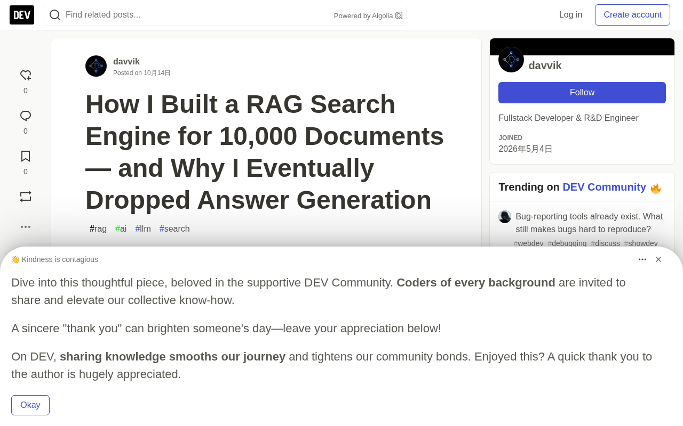The image size is (683, 426).
Task: Open the DEV Community trending link
Action: pos(604,187)
